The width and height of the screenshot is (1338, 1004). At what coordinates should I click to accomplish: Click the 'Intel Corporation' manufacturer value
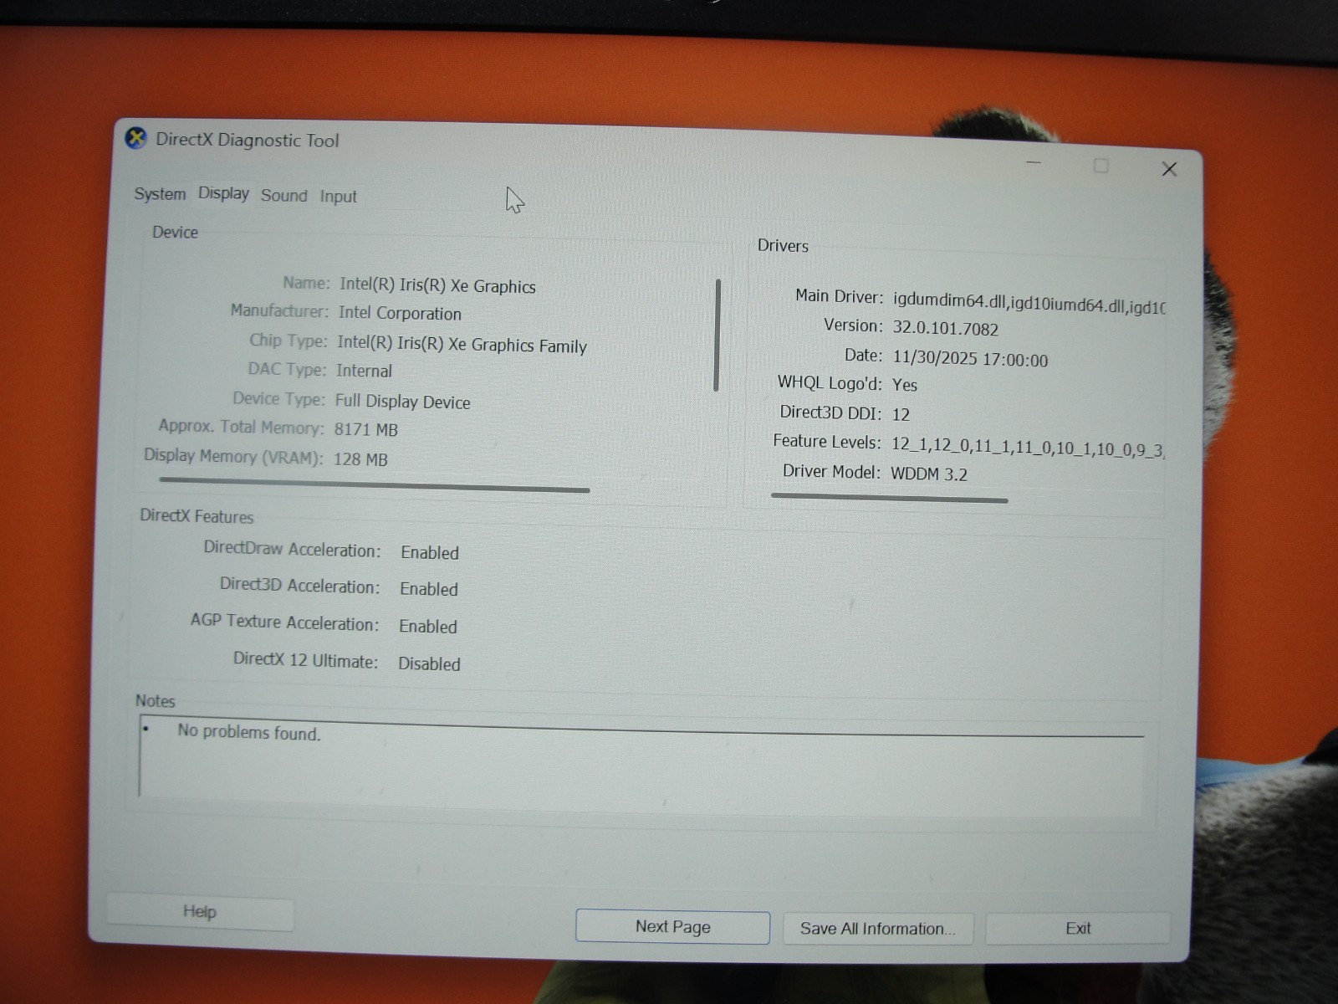tap(400, 313)
